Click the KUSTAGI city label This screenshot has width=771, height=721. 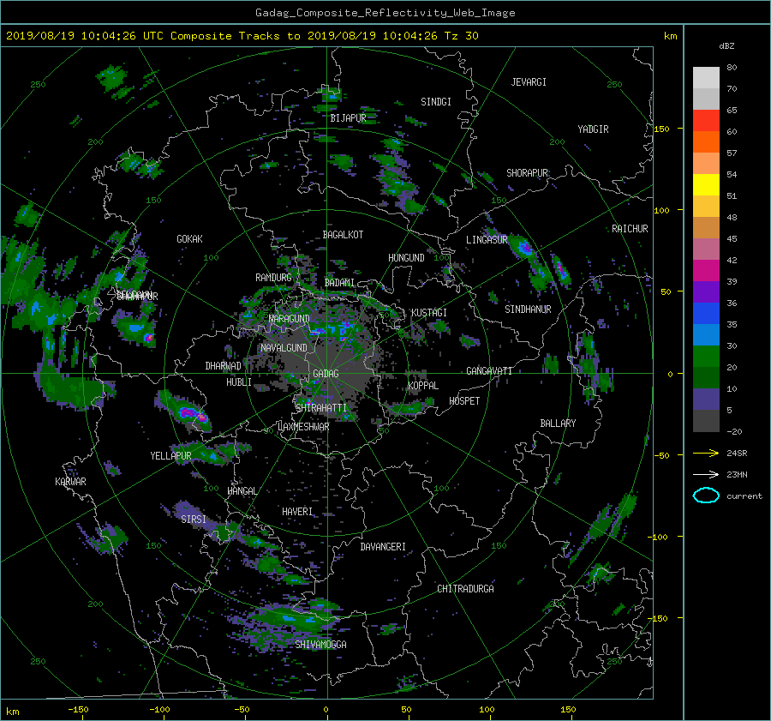(x=429, y=313)
